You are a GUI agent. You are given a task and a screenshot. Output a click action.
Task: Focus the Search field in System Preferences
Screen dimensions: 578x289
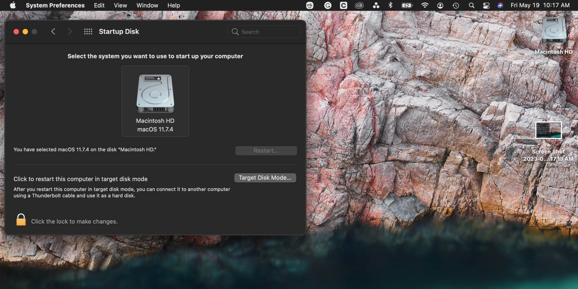pos(264,32)
